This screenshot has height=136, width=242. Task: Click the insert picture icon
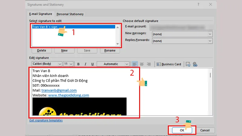[188, 64]
